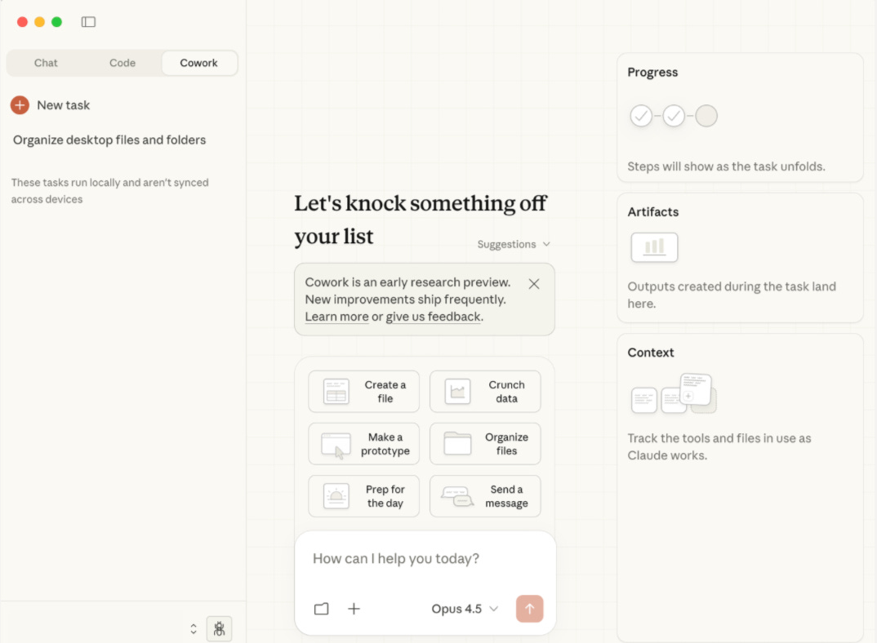Switch to the Chat tab

pyautogui.click(x=46, y=63)
